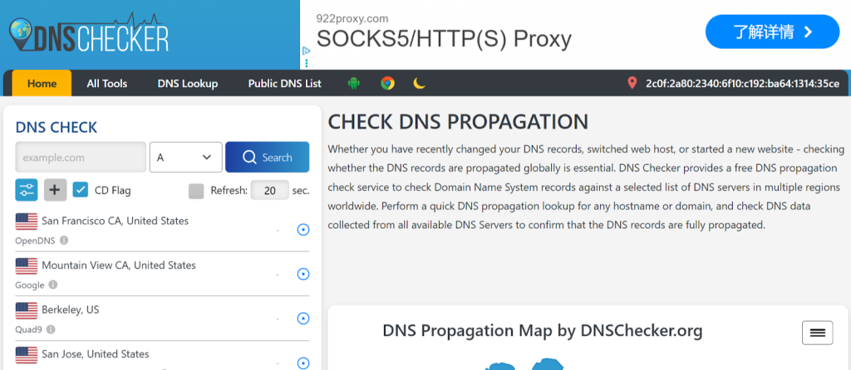Click the target icon for San Jose
Image resolution: width=851 pixels, height=370 pixels.
303,363
